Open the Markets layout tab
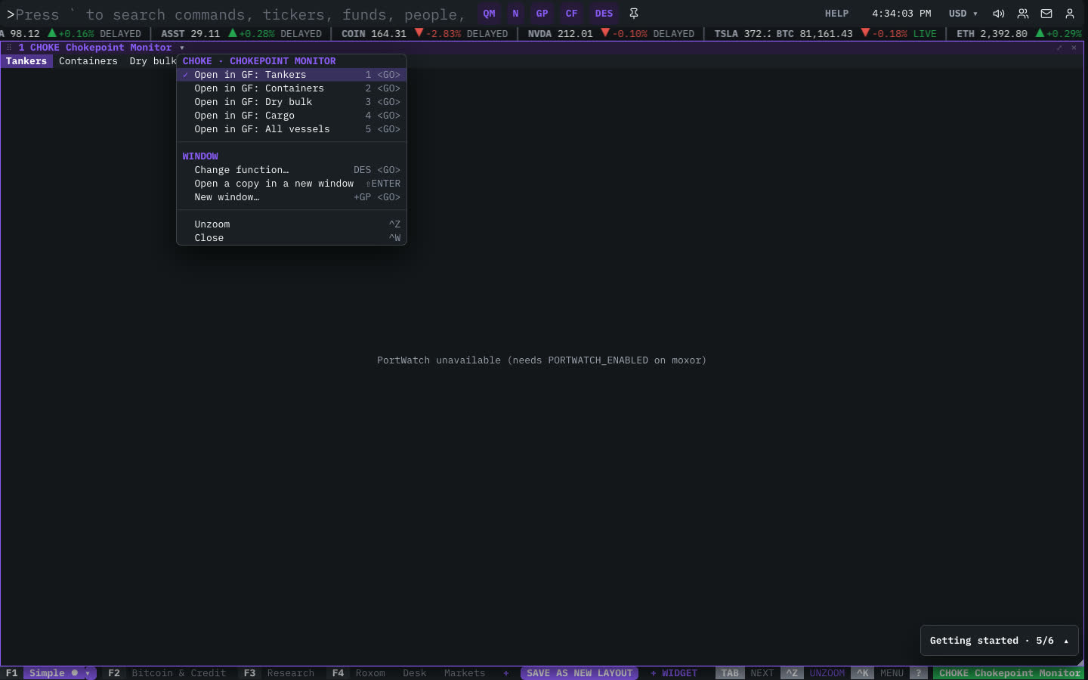The width and height of the screenshot is (1088, 680). (465, 673)
